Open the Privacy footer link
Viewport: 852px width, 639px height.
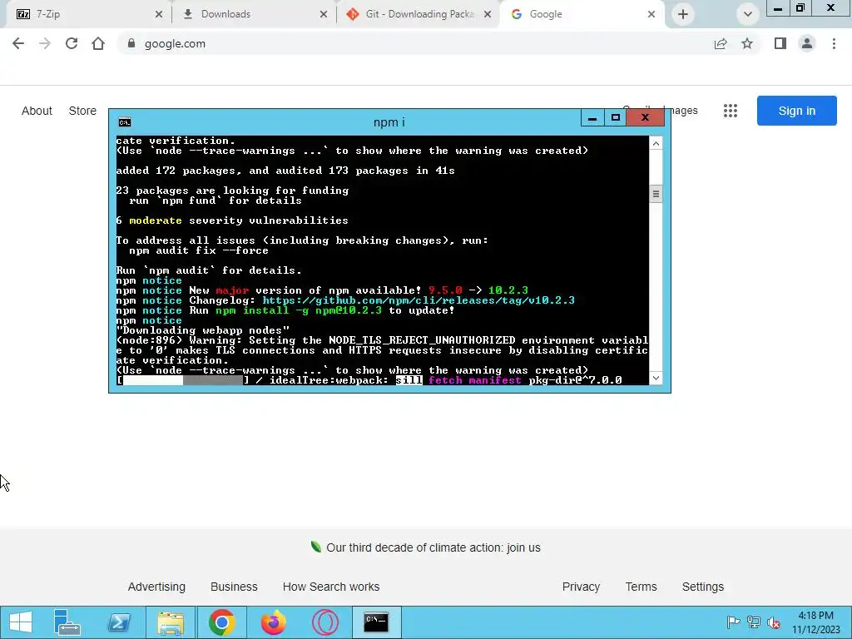[581, 587]
